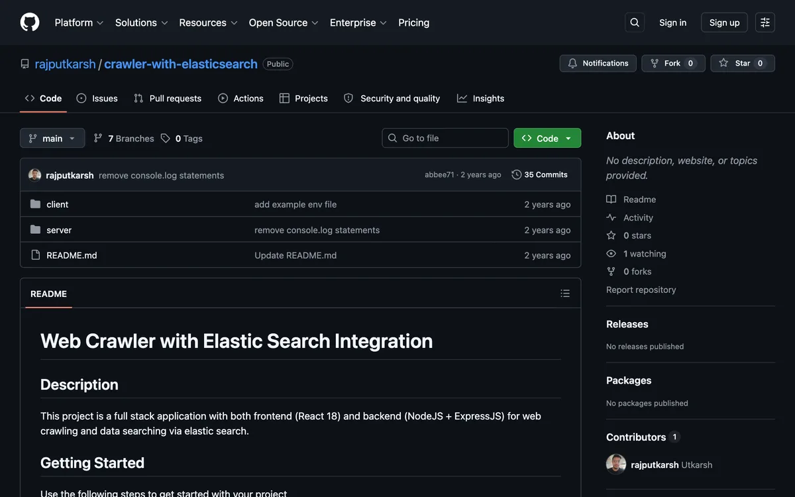This screenshot has height=497, width=795.
Task: Click the README.md file icon
Action: click(35, 255)
